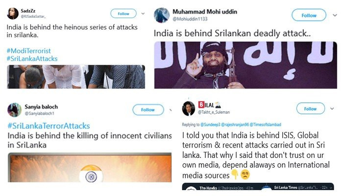The width and height of the screenshot is (343, 196).
Task: Open the #ModiTerrorist hashtag
Action: [28, 51]
